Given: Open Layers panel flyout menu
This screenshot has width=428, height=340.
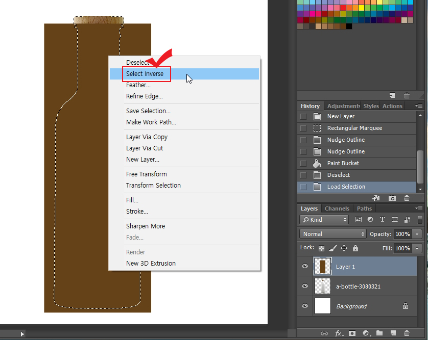Looking at the screenshot, I should tap(419, 208).
